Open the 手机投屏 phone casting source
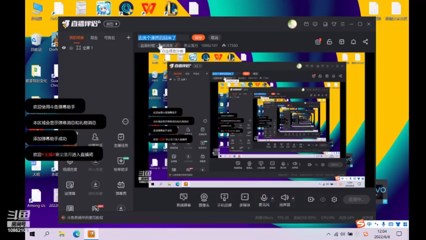 click(224, 200)
